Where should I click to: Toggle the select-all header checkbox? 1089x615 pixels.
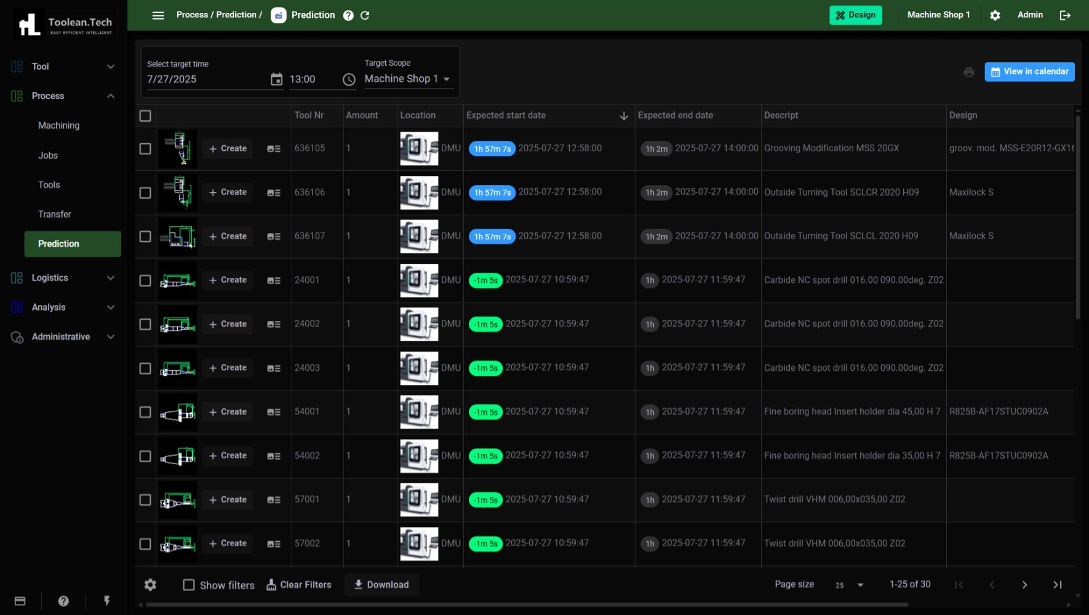[145, 116]
